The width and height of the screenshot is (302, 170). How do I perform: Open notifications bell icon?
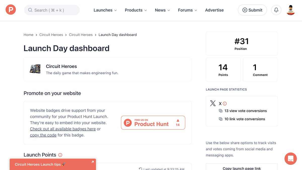click(x=276, y=10)
